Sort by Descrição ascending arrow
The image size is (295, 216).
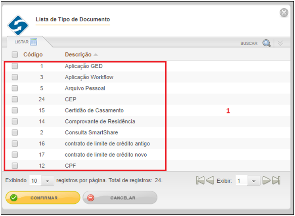tap(96, 55)
